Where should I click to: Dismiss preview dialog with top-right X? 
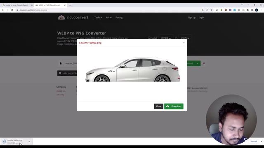[x=184, y=43]
